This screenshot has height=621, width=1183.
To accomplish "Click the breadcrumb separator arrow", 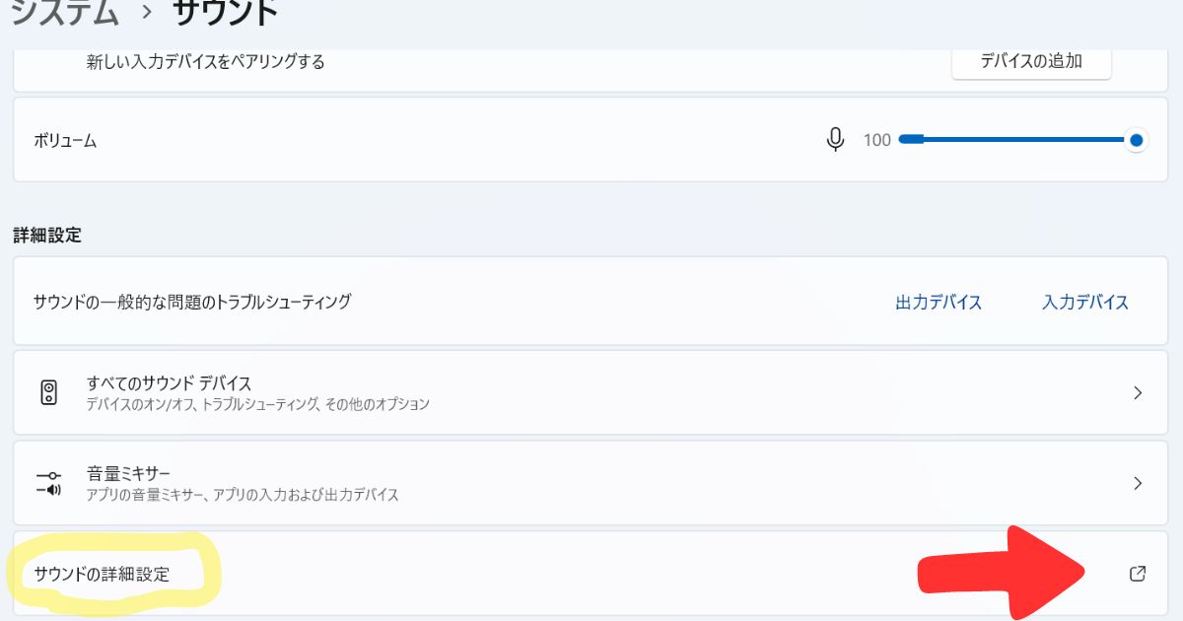I will (146, 12).
